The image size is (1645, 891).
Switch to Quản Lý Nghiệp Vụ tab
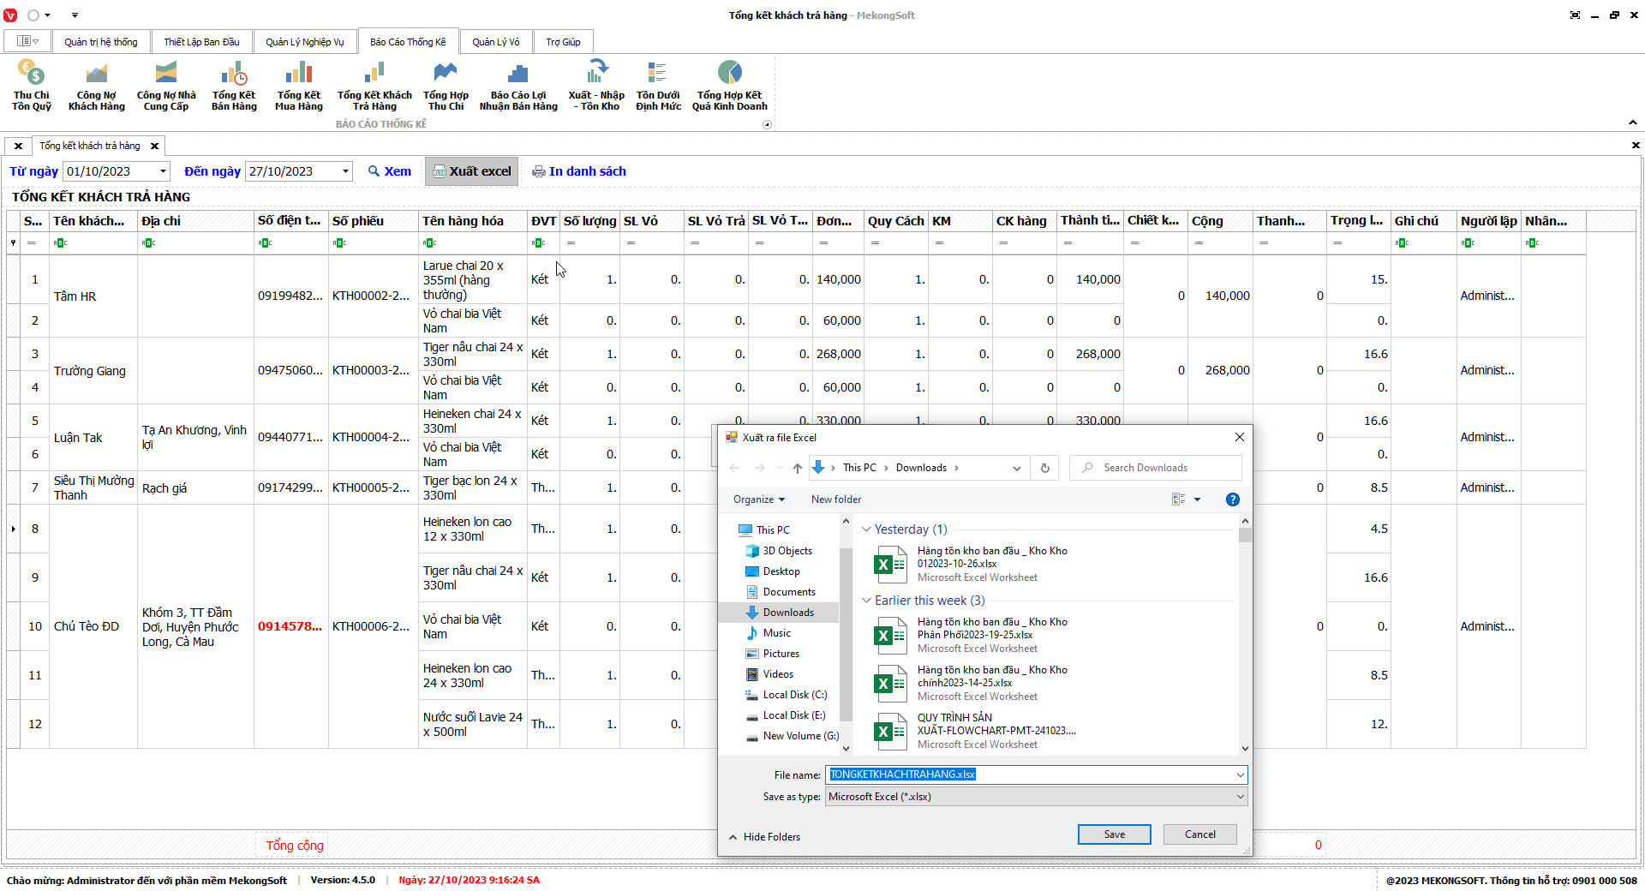(304, 42)
